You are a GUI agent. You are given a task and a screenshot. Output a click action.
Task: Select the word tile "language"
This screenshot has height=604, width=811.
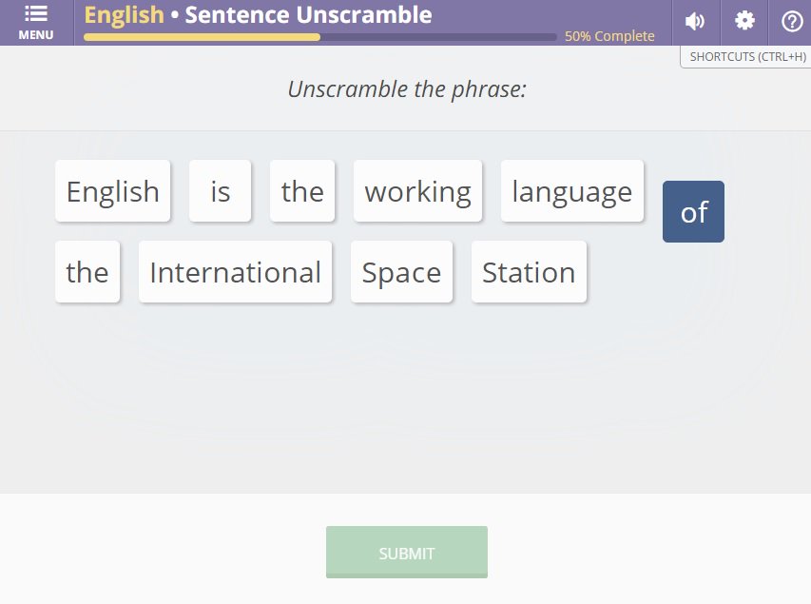click(572, 191)
